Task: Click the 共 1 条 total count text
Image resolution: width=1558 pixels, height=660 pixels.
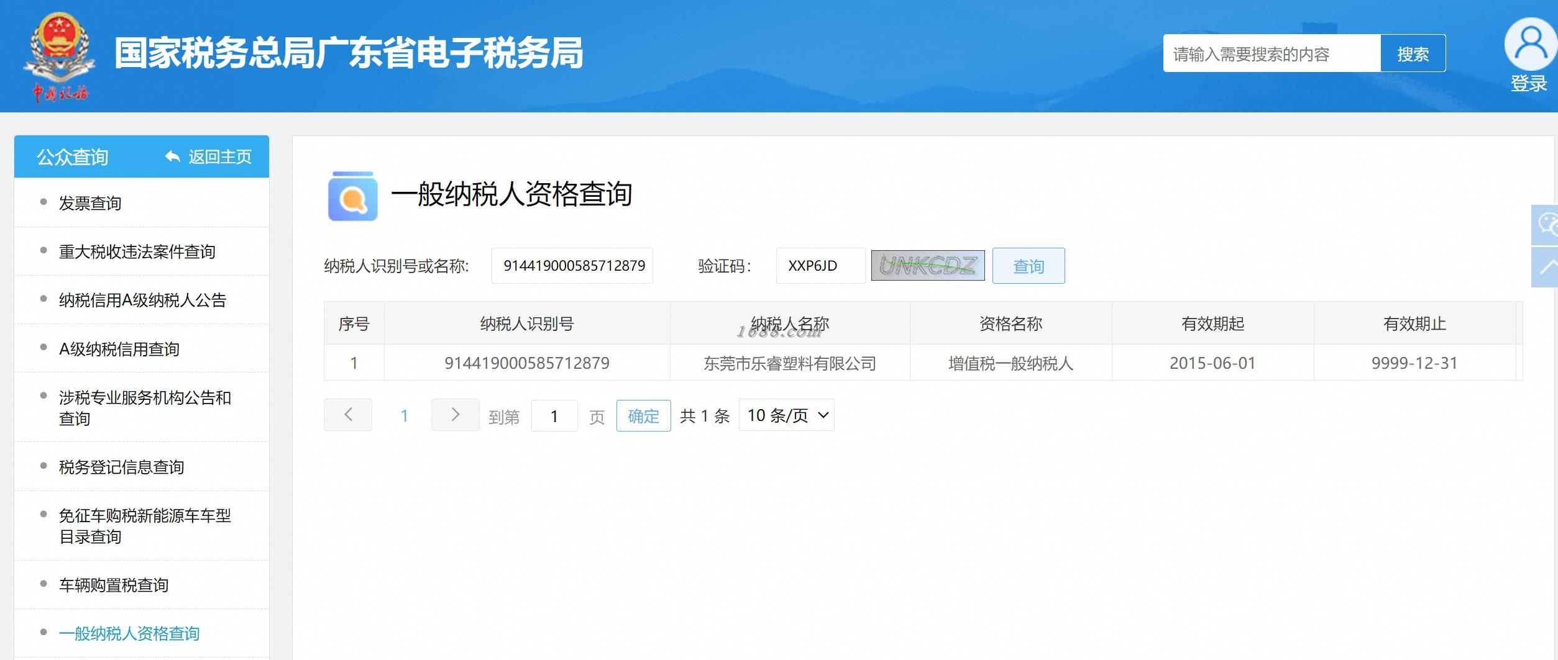Action: click(705, 415)
